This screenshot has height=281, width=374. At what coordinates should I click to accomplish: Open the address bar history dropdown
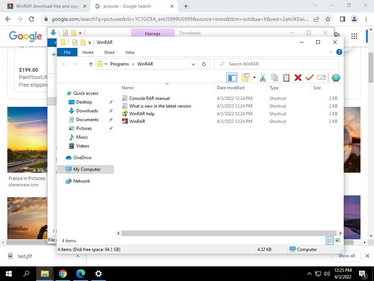(x=193, y=64)
